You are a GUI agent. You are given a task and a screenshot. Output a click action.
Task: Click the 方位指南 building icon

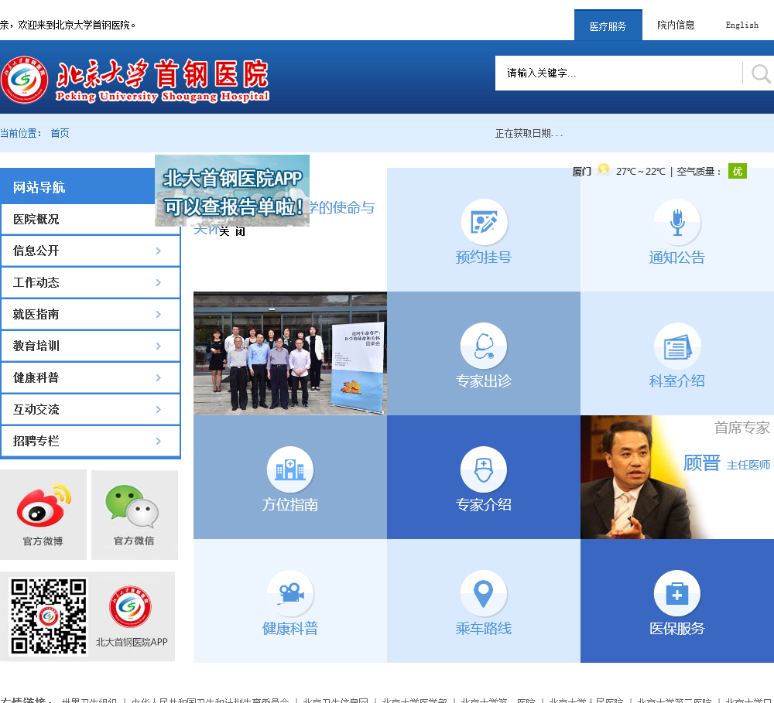click(290, 469)
